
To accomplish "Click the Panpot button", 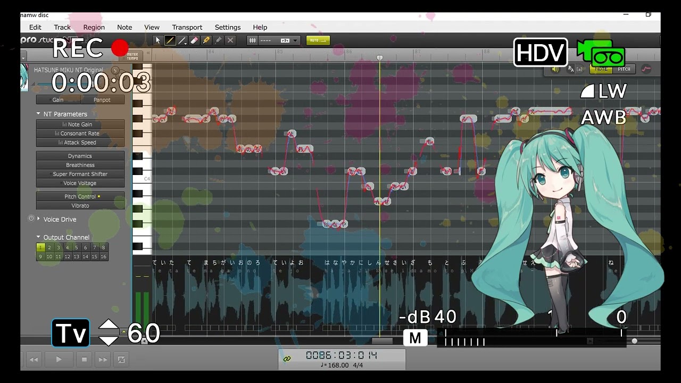I will pos(102,99).
